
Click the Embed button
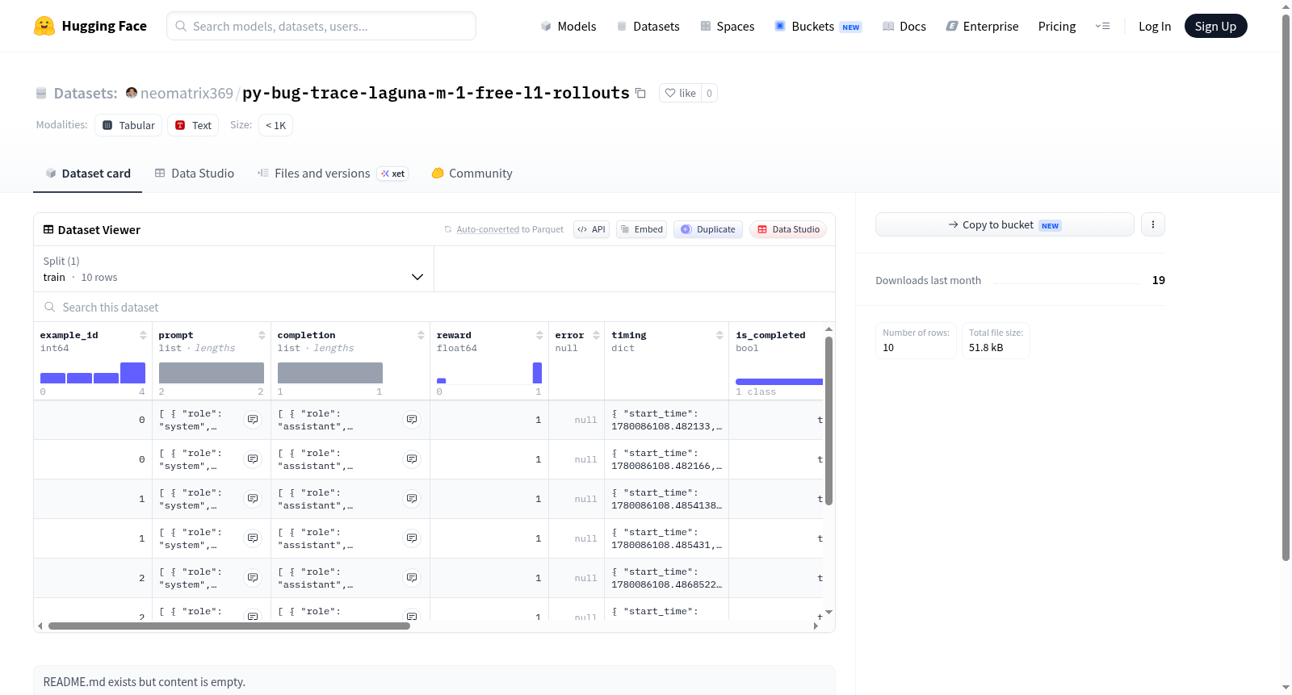[x=641, y=229]
